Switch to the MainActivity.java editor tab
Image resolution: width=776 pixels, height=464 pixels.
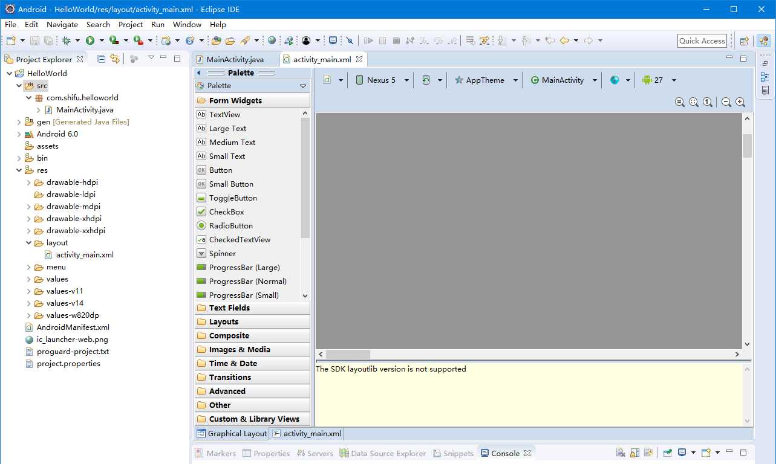tap(235, 59)
